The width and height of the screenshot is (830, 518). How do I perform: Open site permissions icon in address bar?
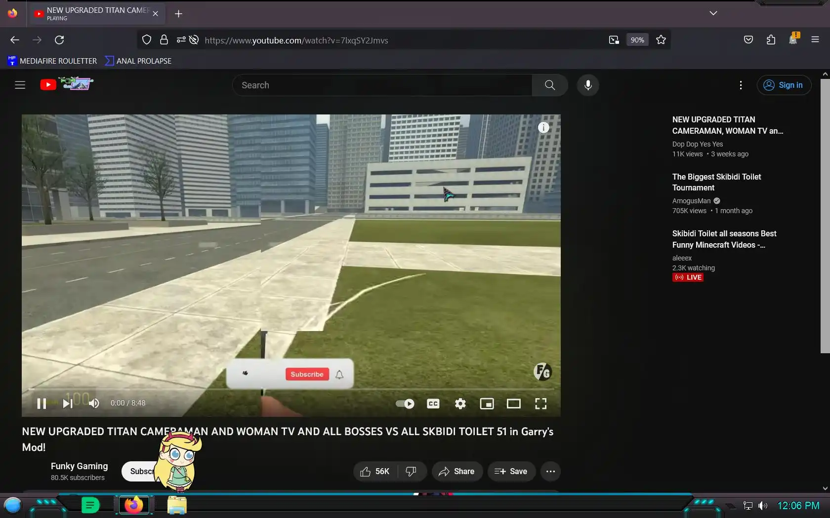tap(181, 40)
